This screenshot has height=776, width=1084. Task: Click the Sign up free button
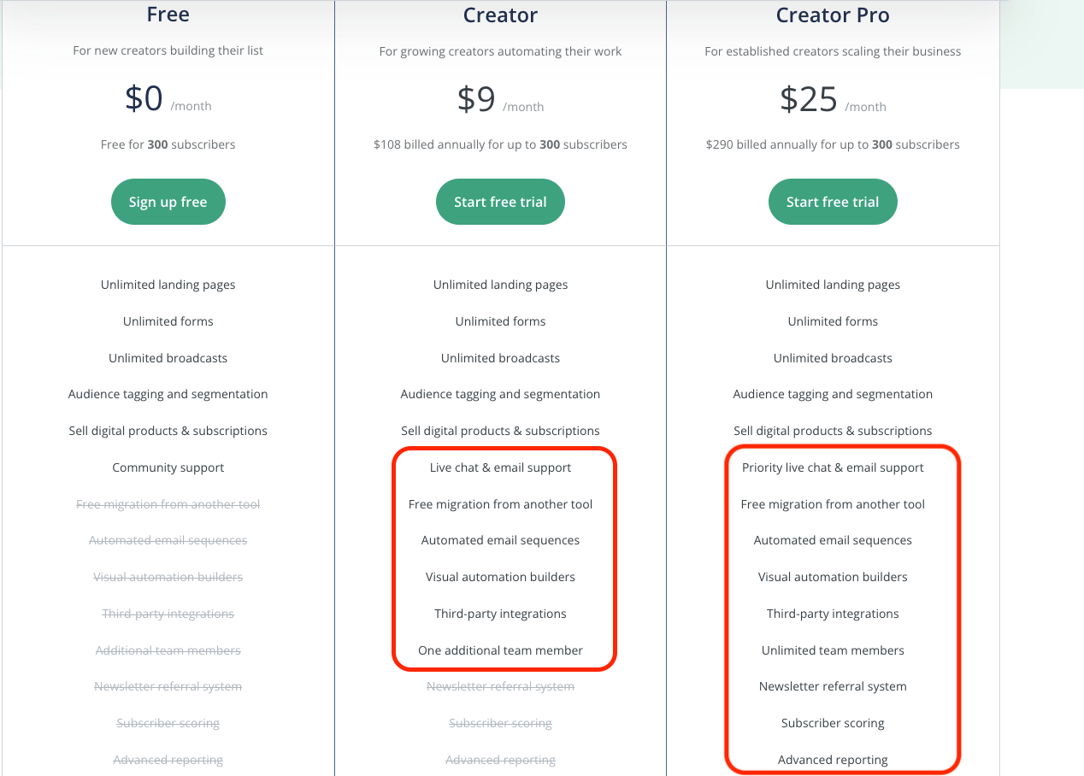pyautogui.click(x=168, y=202)
